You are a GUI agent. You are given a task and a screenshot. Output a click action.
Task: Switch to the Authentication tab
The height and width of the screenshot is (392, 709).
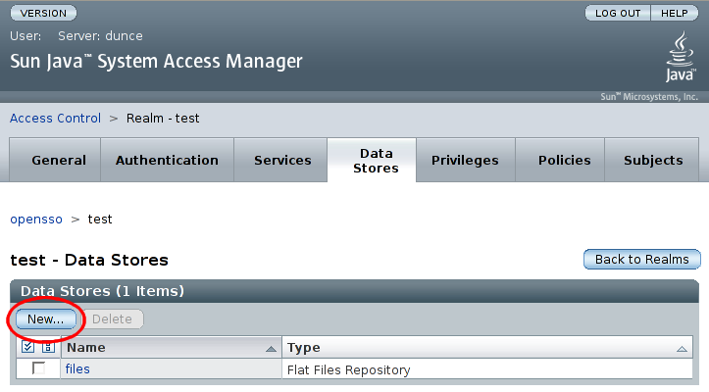[x=167, y=160]
